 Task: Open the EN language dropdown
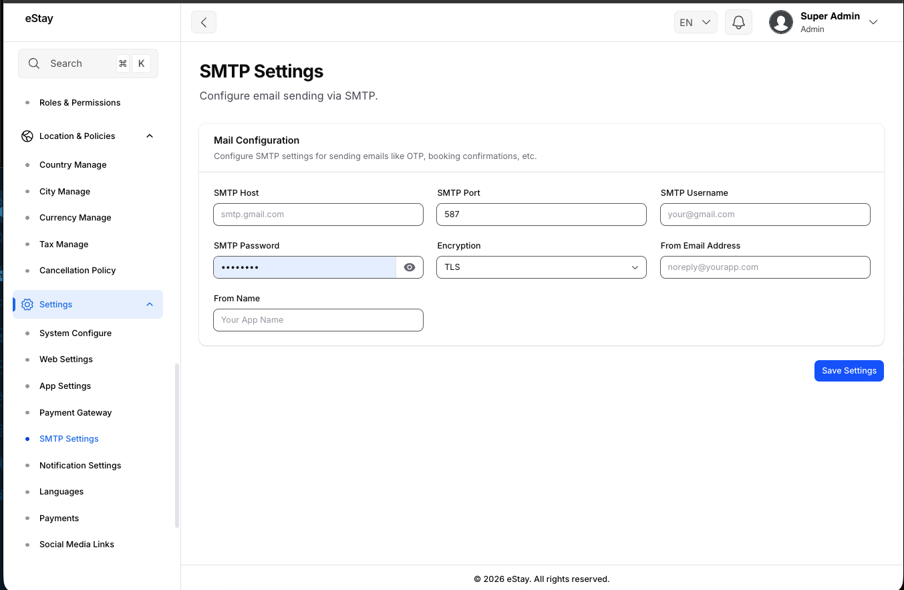click(696, 22)
